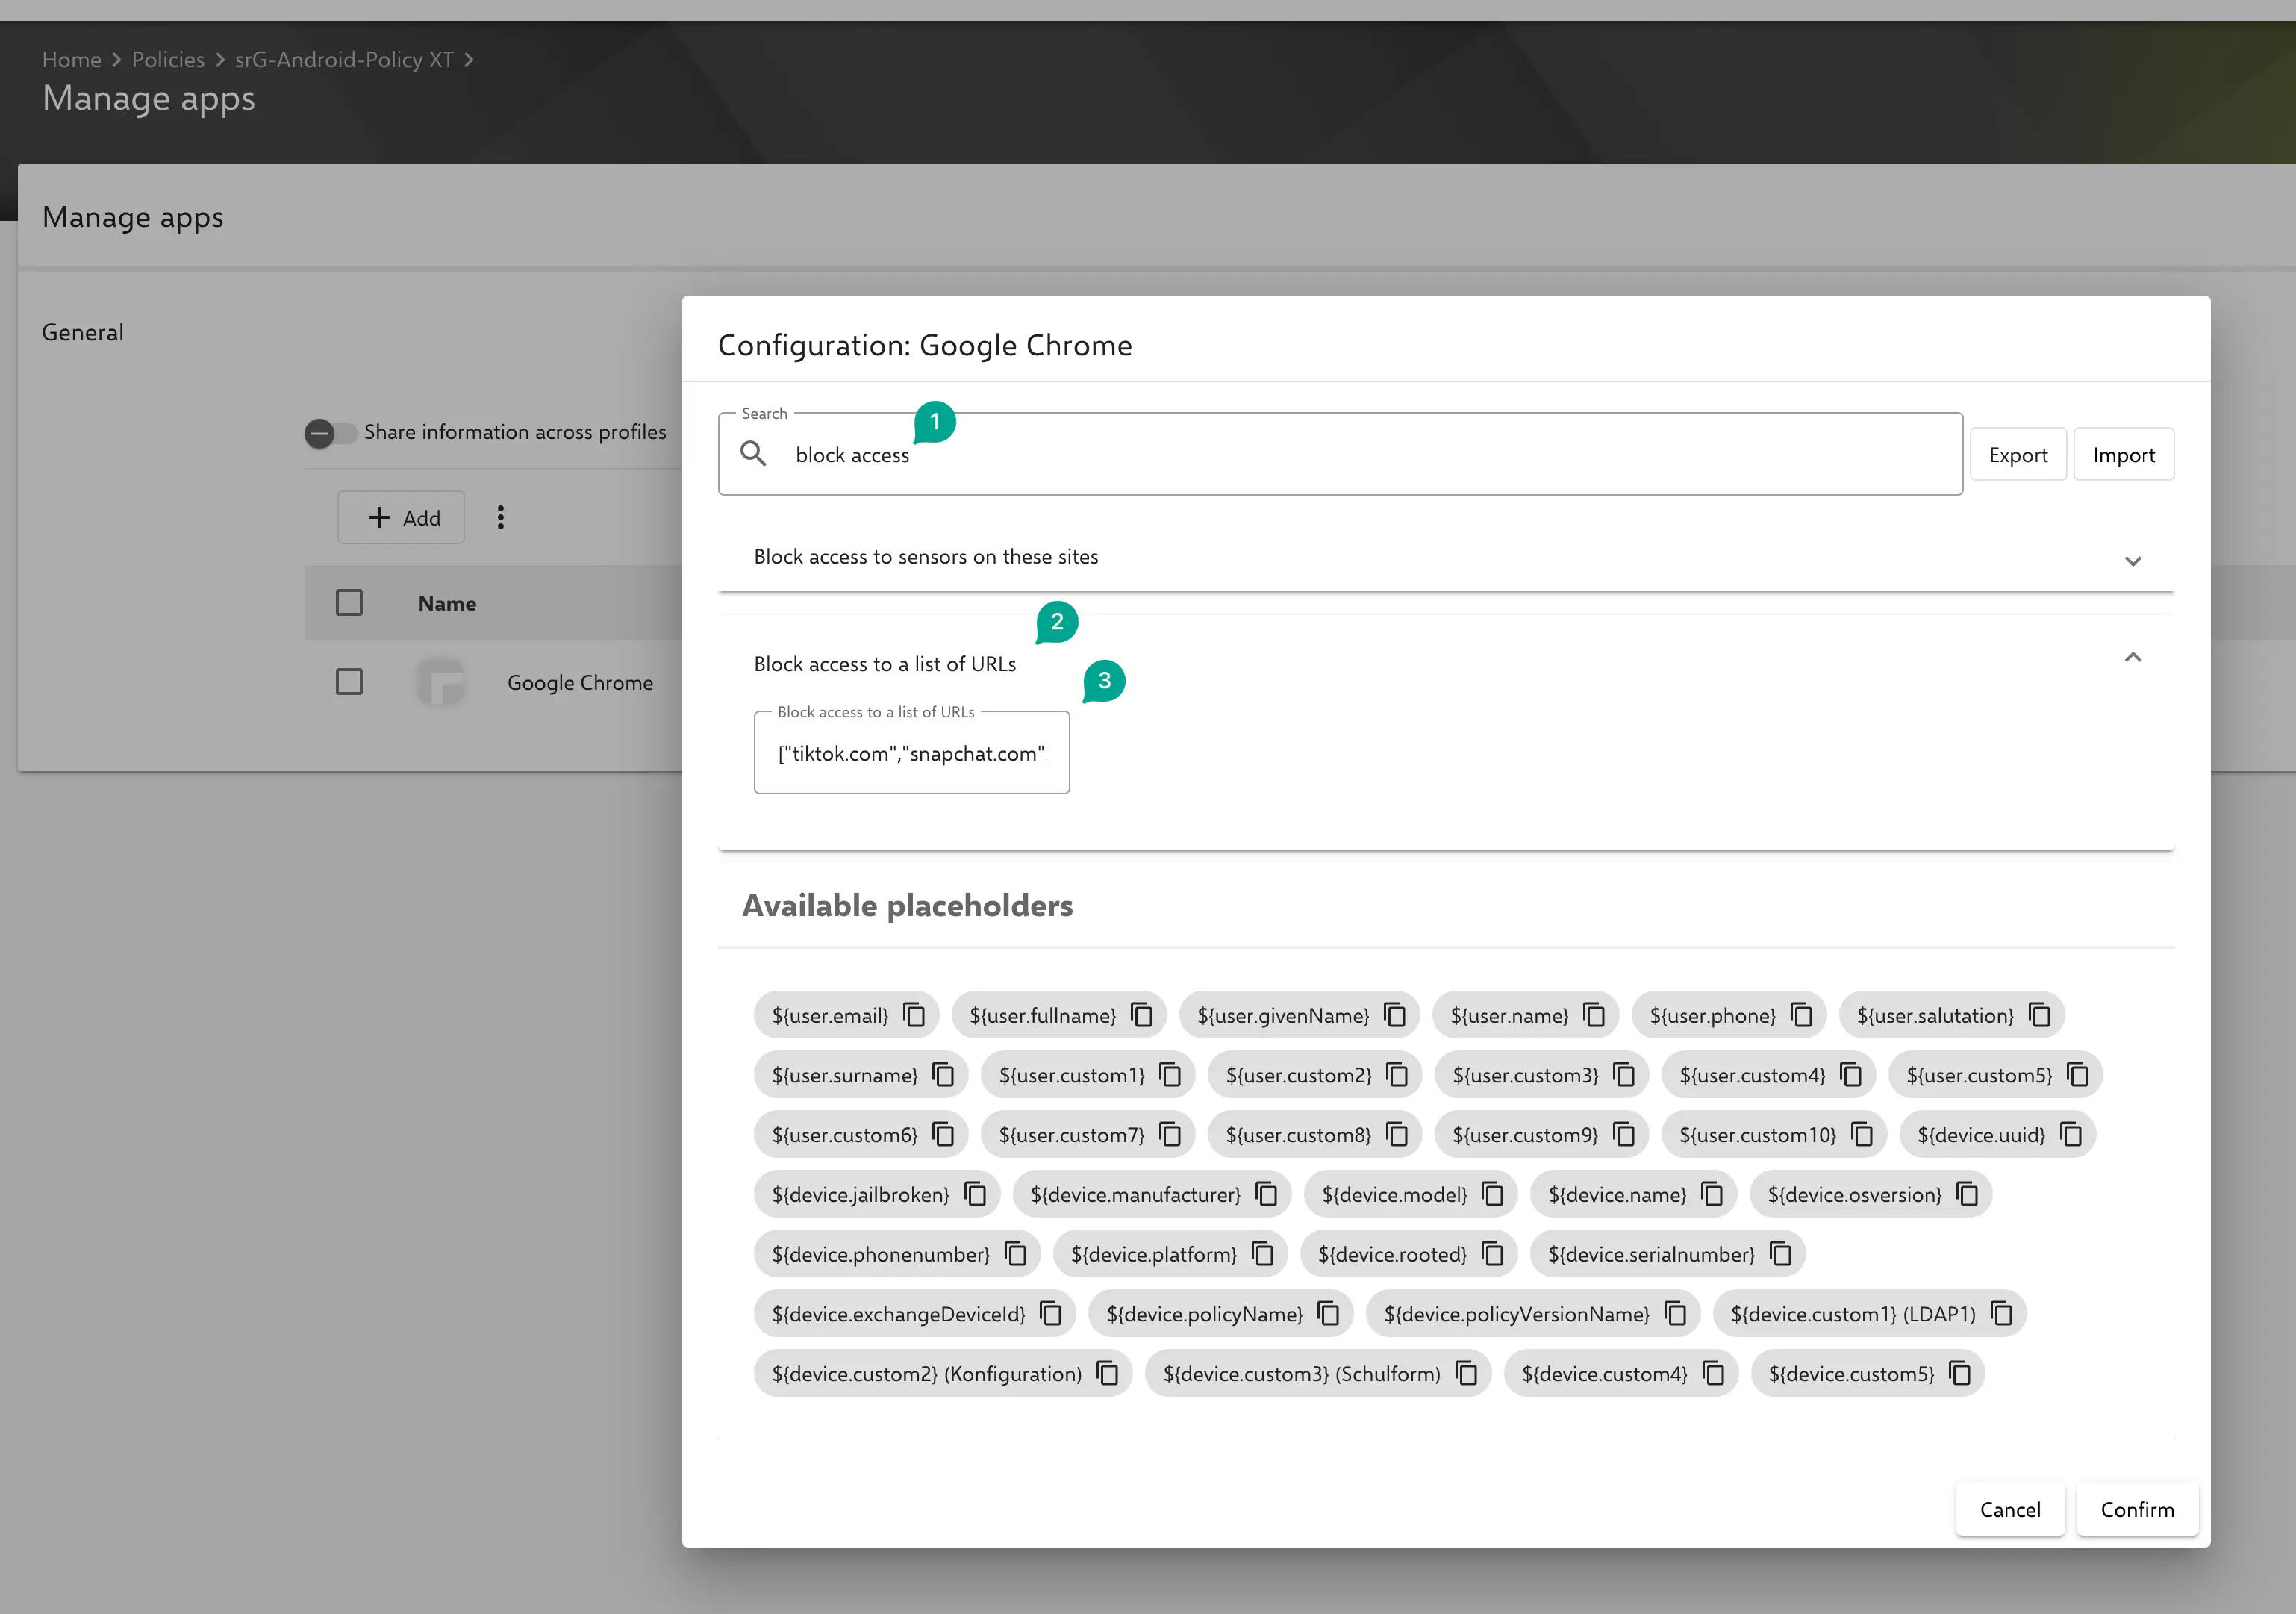Image resolution: width=2296 pixels, height=1614 pixels.
Task: Copy the ${device.jailbroken} placeholder
Action: pyautogui.click(x=975, y=1195)
